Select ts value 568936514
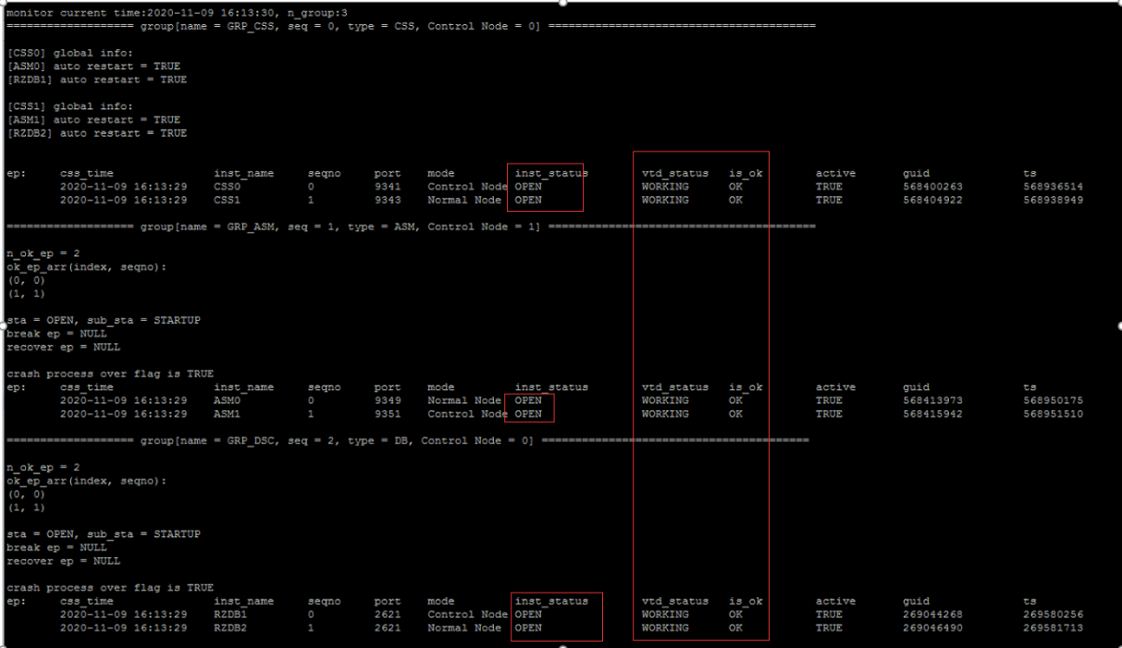 click(1053, 187)
